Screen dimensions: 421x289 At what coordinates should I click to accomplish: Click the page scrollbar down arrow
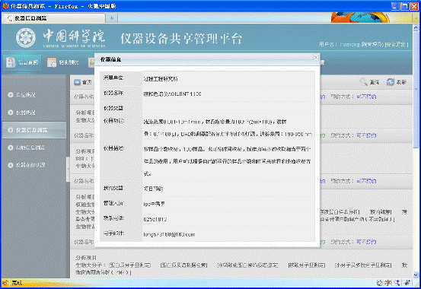(x=416, y=275)
